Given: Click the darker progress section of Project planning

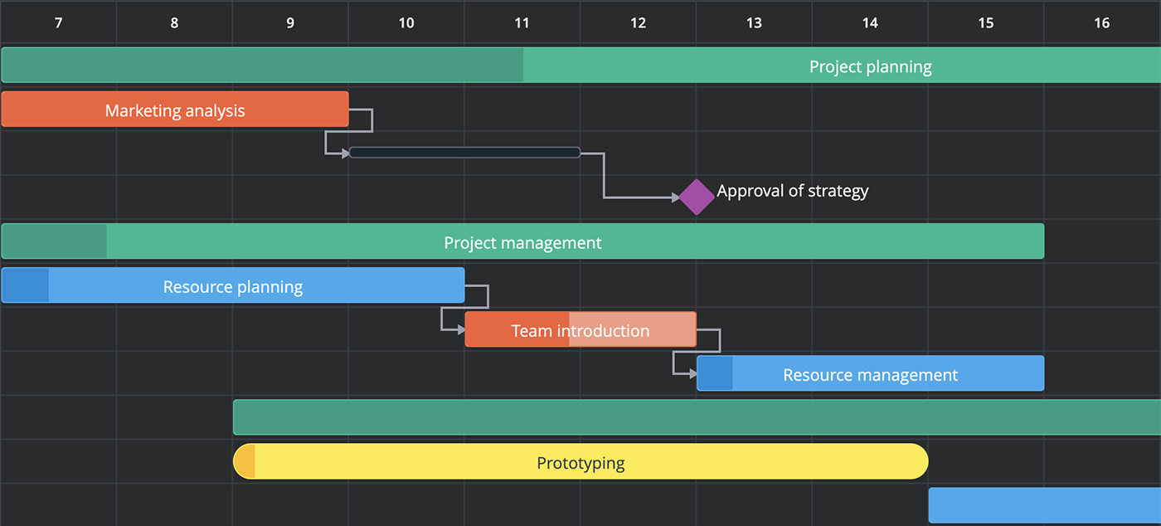Looking at the screenshot, I should click(x=262, y=66).
